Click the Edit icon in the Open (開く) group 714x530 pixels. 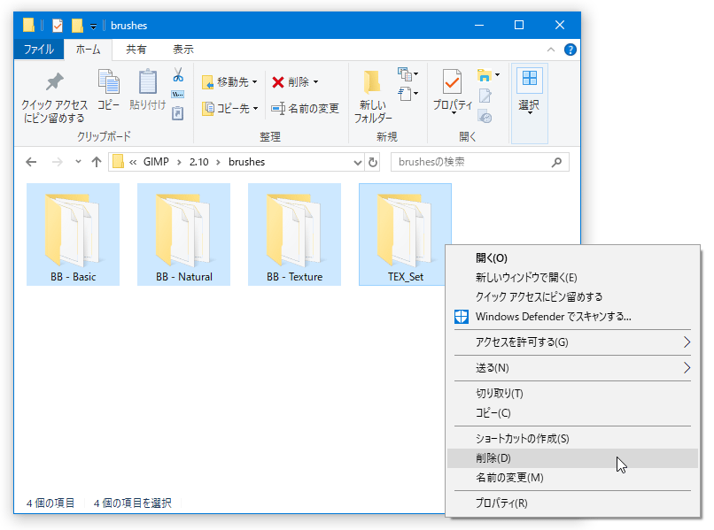(485, 96)
